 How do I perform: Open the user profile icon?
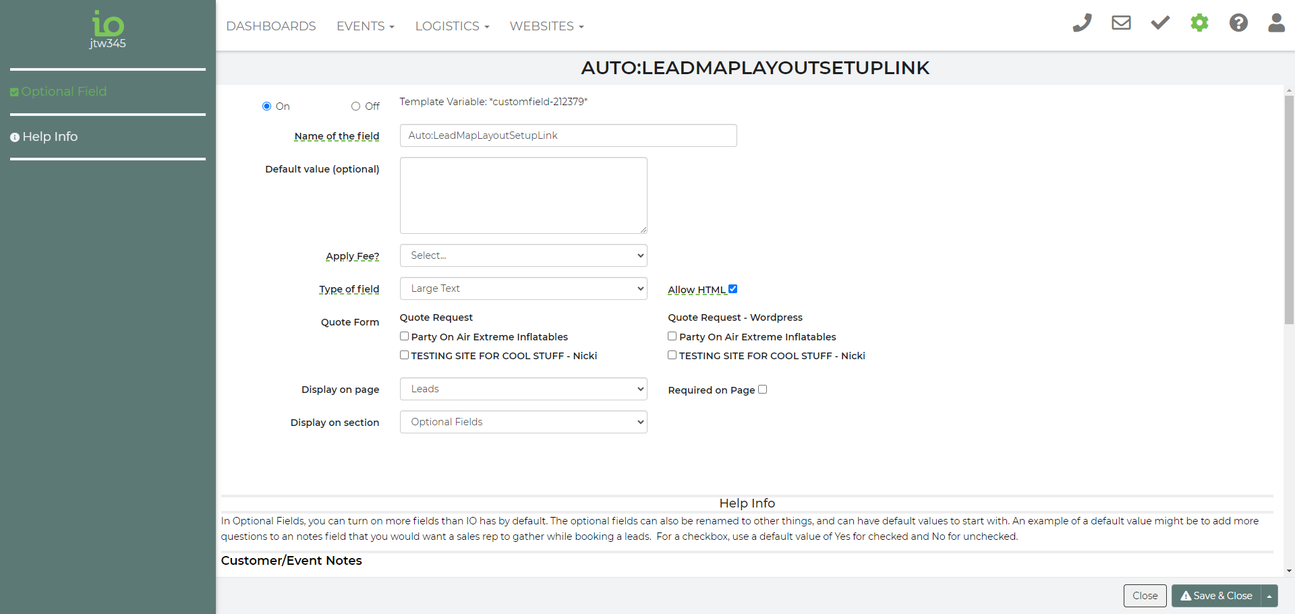(x=1276, y=23)
